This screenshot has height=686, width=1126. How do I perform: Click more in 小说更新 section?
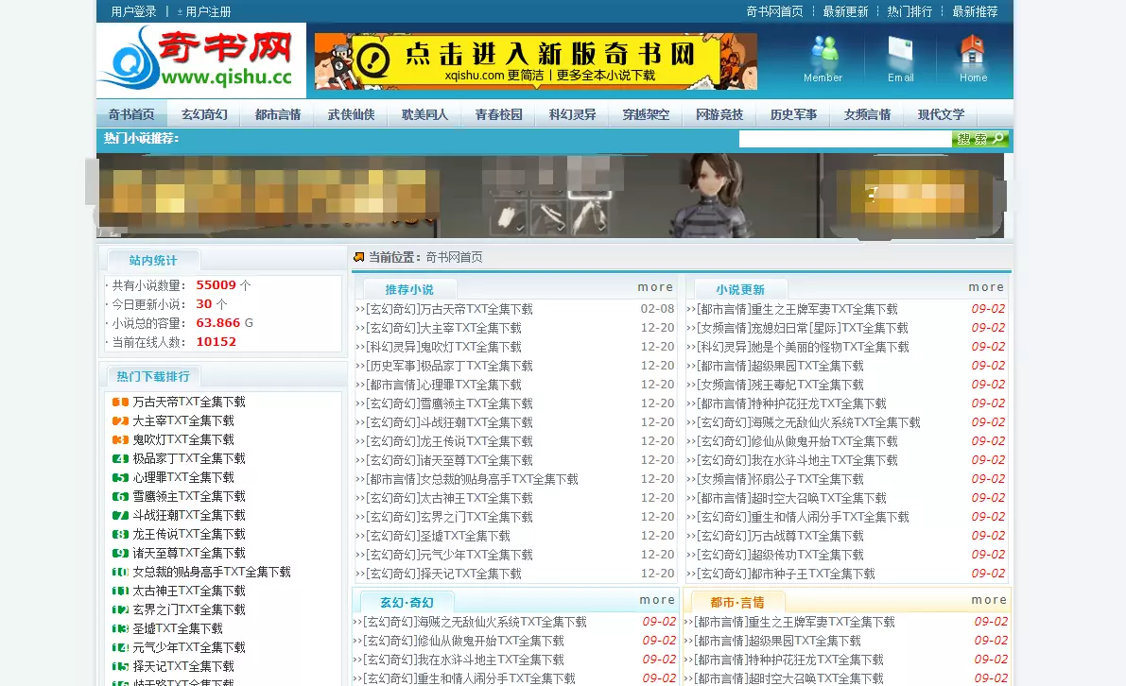point(986,287)
